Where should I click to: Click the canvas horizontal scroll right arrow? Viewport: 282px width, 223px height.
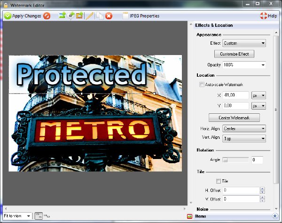(x=185, y=208)
